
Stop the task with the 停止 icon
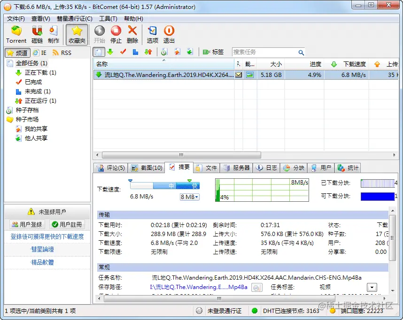tap(116, 34)
